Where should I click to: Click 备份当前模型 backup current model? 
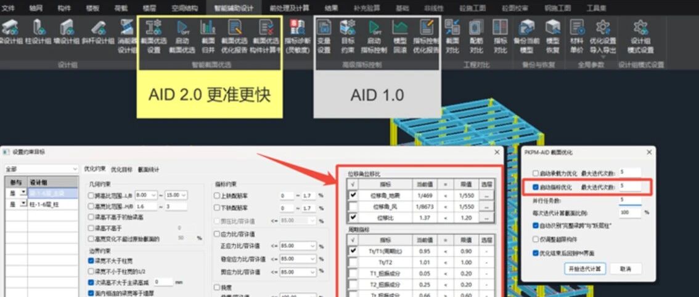pos(526,36)
